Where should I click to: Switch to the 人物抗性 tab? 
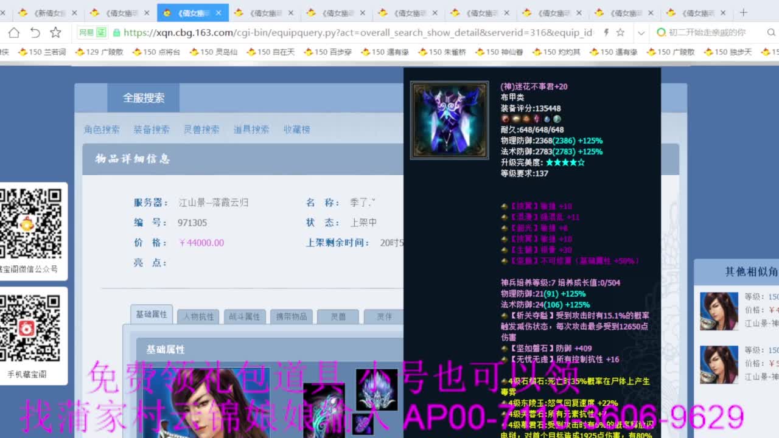point(198,315)
